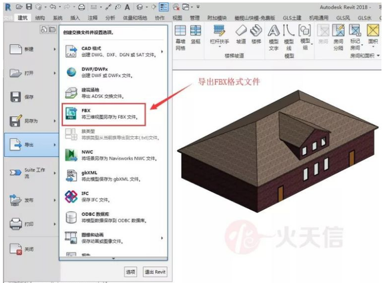This screenshot has width=385, height=283.
Task: Open the Structure (结构) ribbon tab
Action: point(40,18)
